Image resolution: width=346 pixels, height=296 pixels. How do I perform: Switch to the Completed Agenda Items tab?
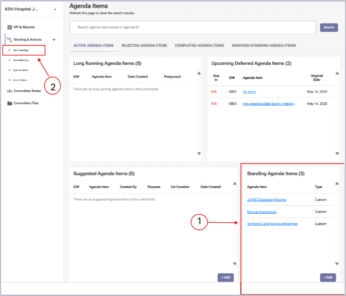pyautogui.click(x=199, y=46)
